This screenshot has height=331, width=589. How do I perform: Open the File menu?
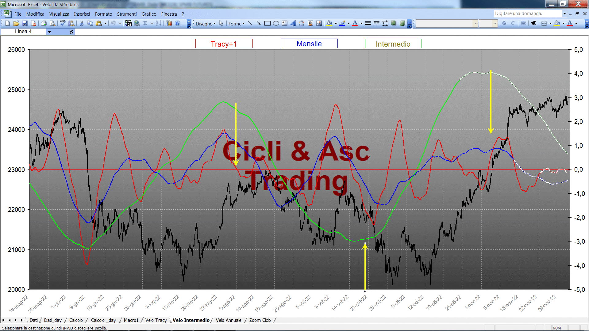tap(18, 14)
